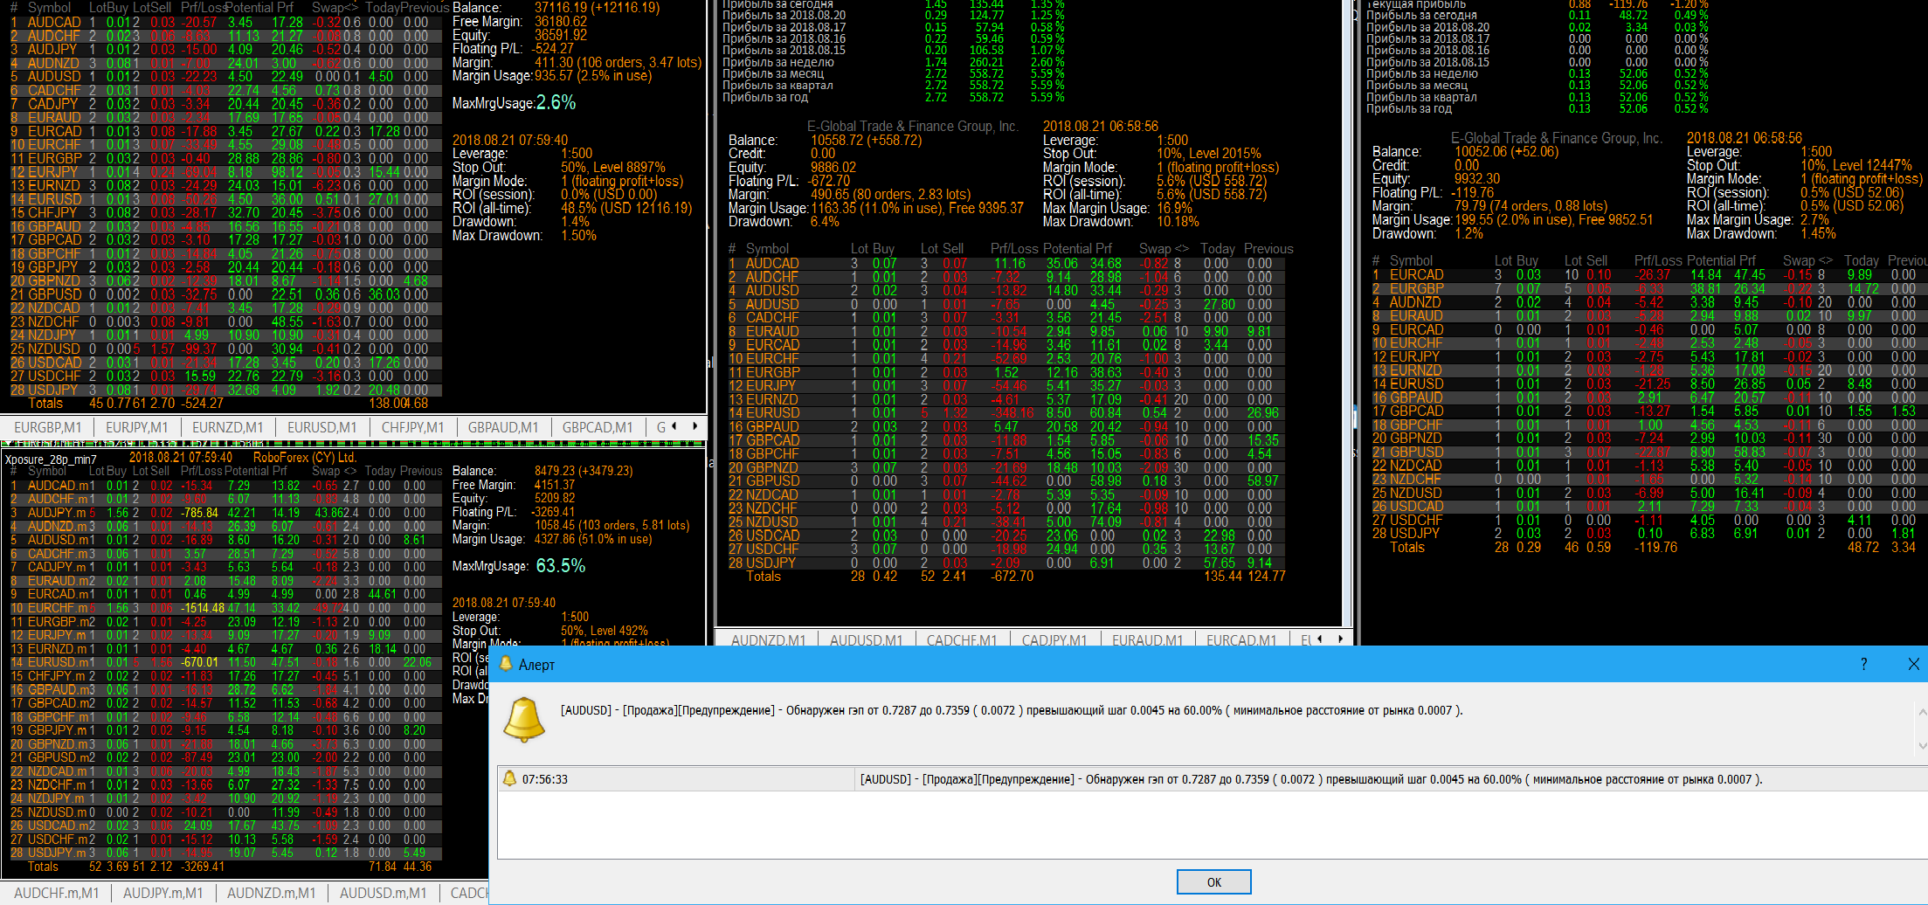Viewport: 1928px width, 905px height.
Task: Open the AUDUSD,M1 tab in middle window
Action: 866,640
